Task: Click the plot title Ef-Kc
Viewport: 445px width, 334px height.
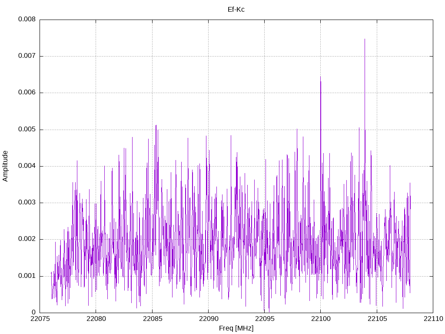Action: click(236, 10)
